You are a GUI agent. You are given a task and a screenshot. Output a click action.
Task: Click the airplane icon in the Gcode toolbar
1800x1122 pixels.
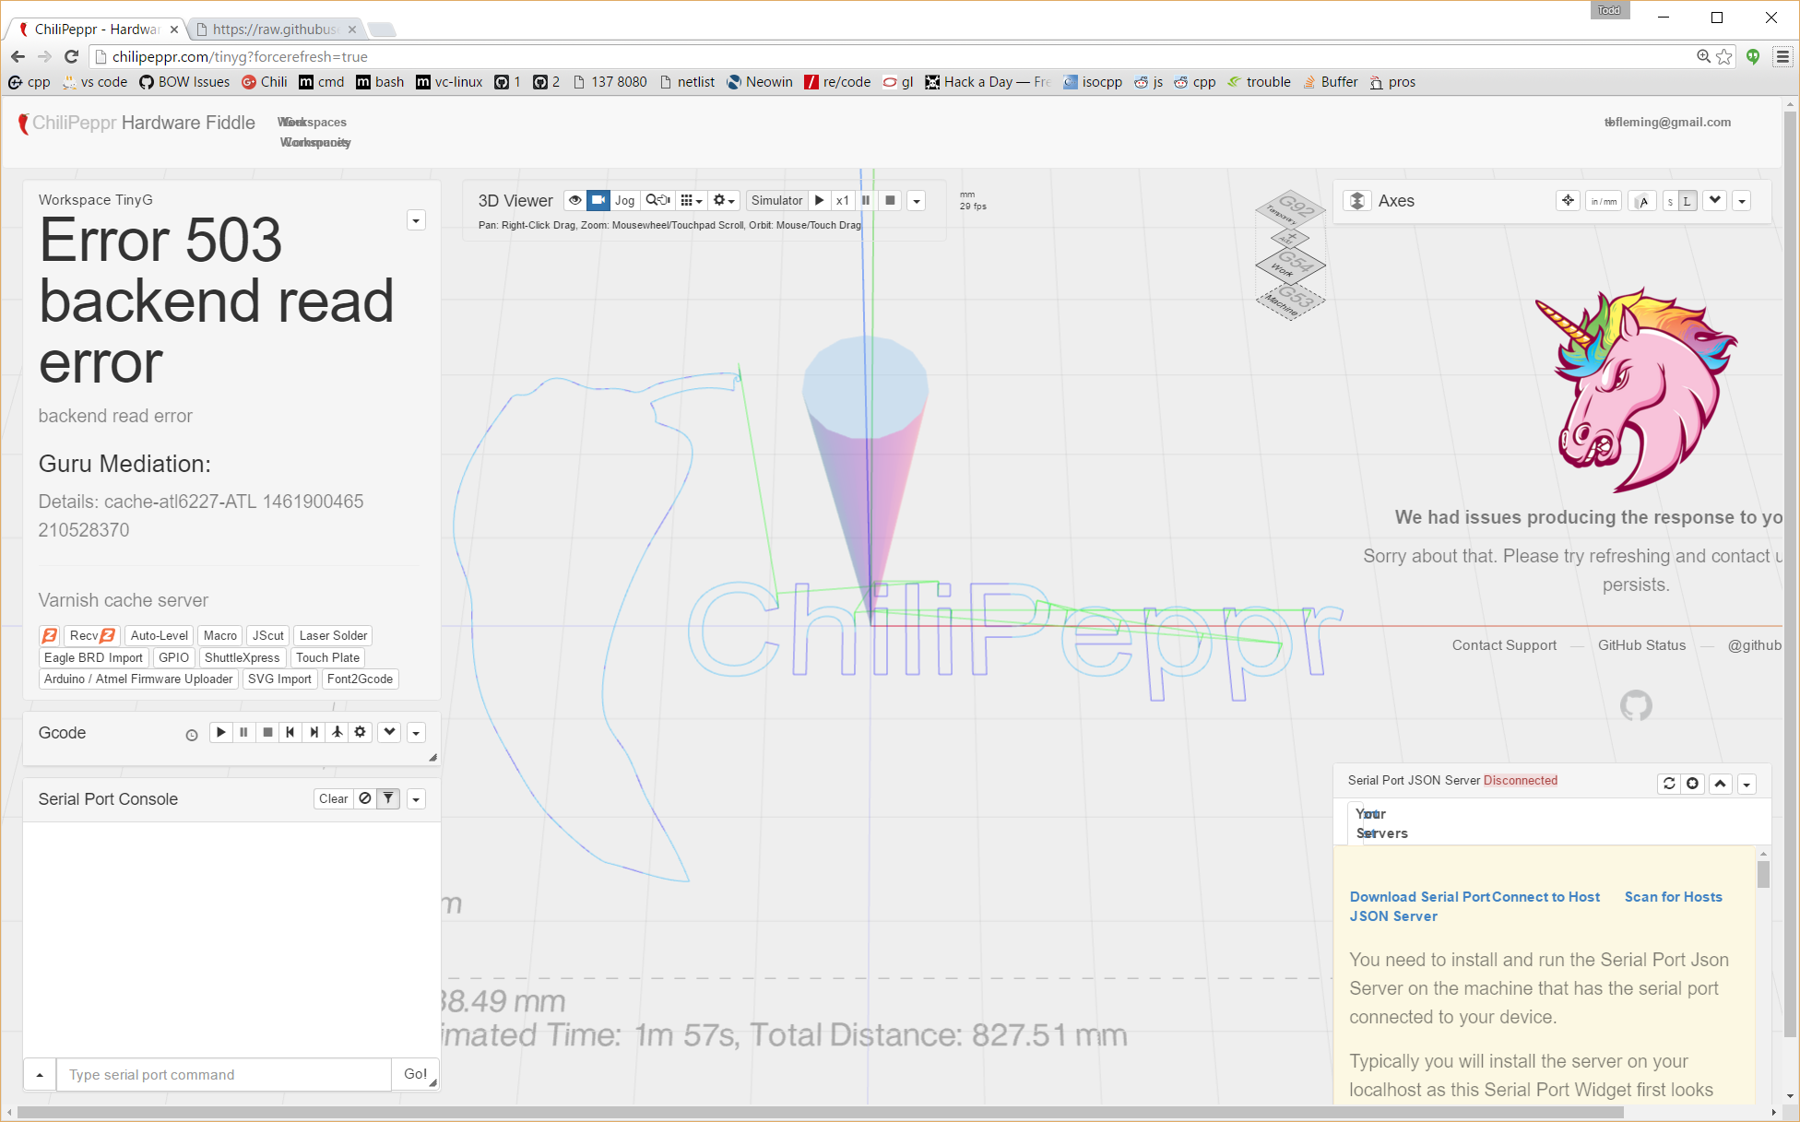coord(337,732)
